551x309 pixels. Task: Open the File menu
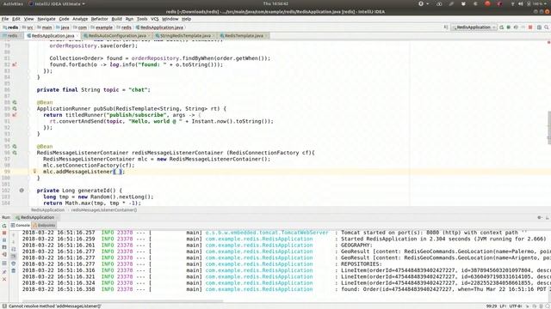(x=5, y=19)
